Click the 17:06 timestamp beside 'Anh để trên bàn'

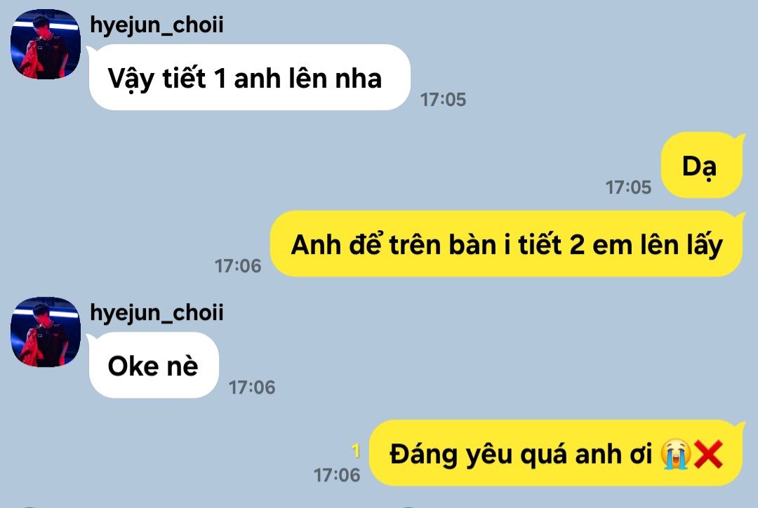(238, 266)
